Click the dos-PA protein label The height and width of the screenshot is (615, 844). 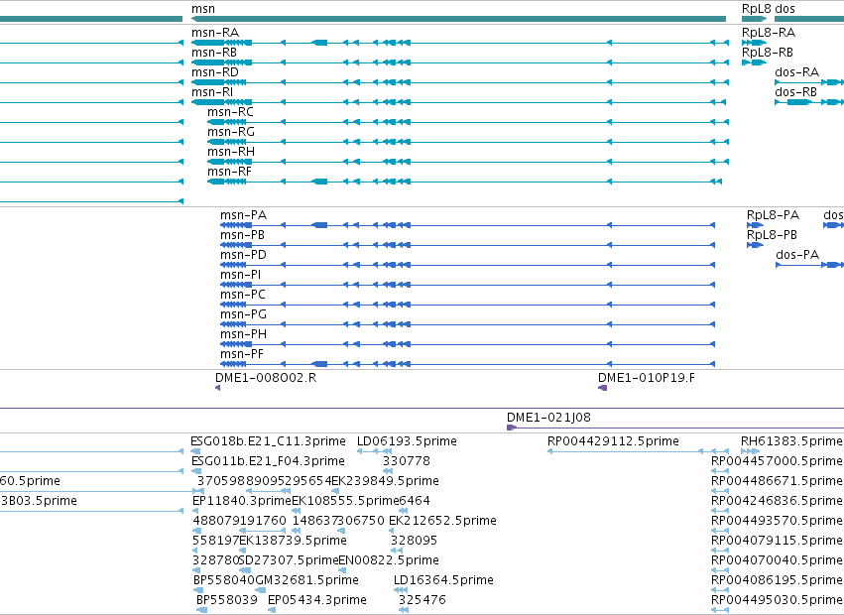(797, 255)
